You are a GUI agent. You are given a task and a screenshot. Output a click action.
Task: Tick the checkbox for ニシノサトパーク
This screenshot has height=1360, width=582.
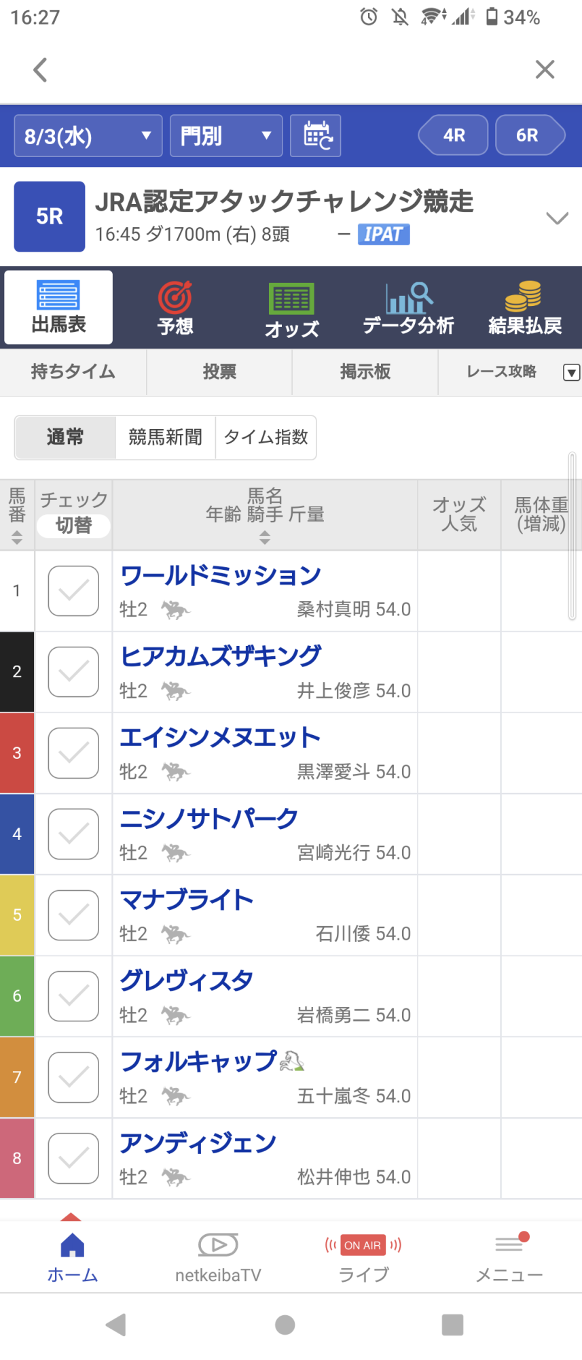[73, 834]
